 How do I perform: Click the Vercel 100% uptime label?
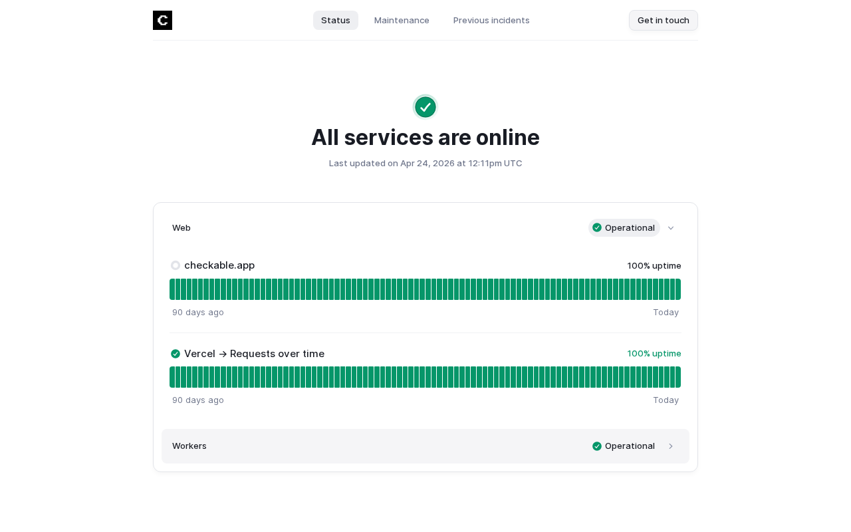coord(654,354)
